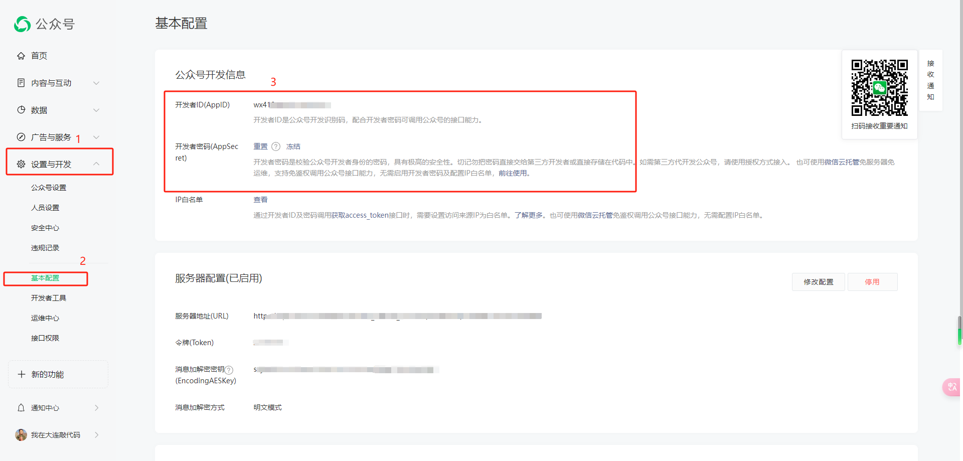Screen dimensions: 963x461
Task: Go to 运维中心
Action: [x=45, y=318]
